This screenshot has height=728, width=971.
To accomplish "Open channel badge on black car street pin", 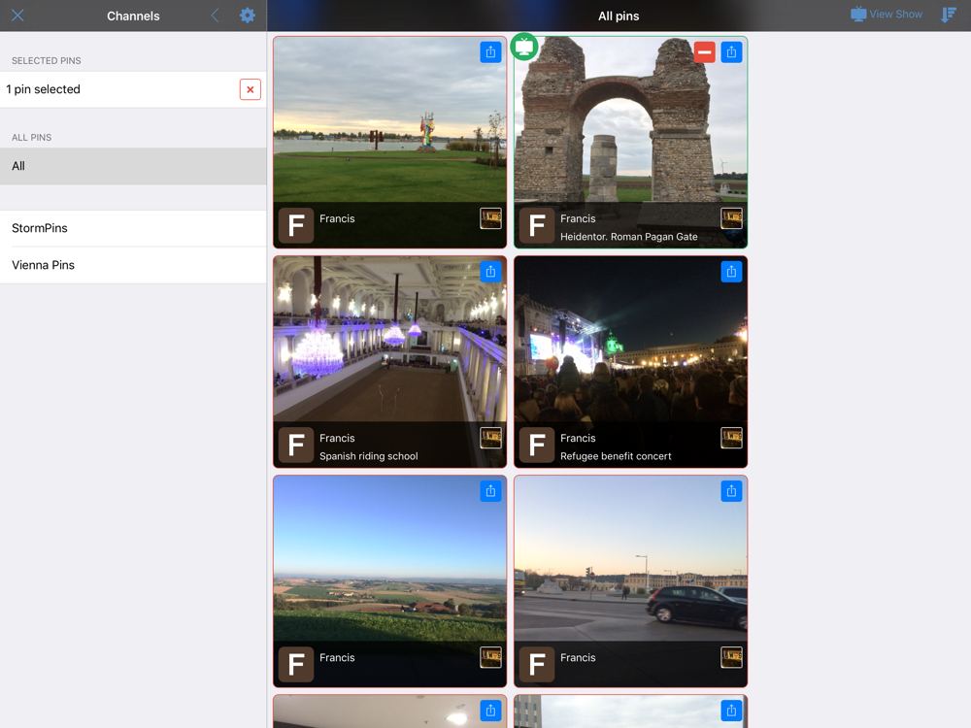I will coord(731,657).
